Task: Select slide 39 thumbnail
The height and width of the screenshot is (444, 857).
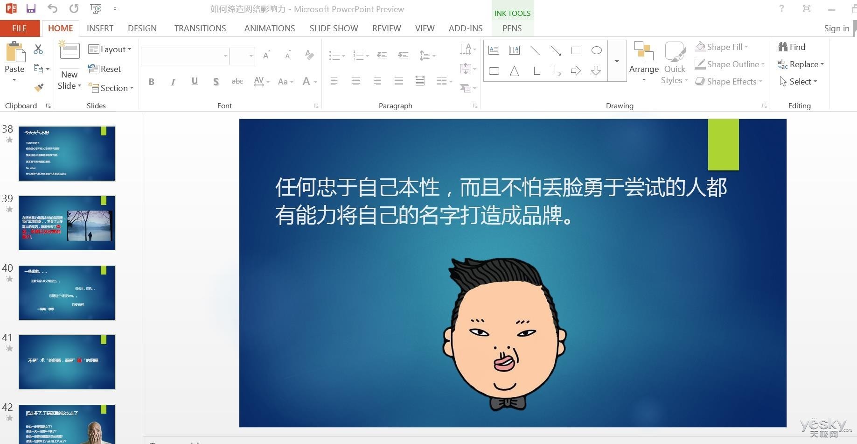Action: coord(67,223)
